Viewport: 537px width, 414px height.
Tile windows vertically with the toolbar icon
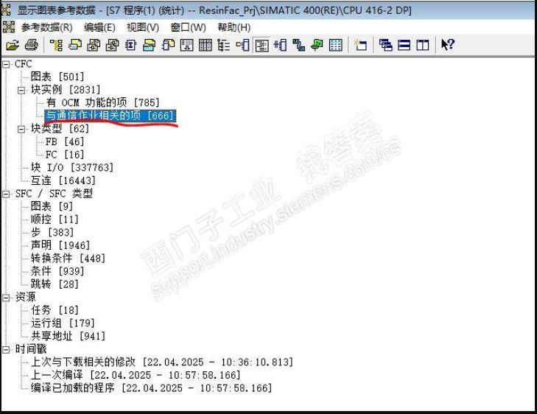423,45
